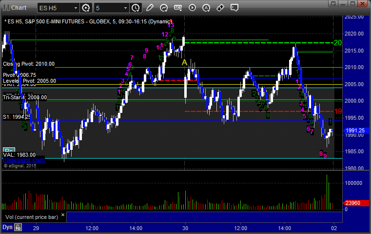Click the Tri-Star 4: 2000.00 label
This screenshot has height=234, width=371.
click(24, 97)
